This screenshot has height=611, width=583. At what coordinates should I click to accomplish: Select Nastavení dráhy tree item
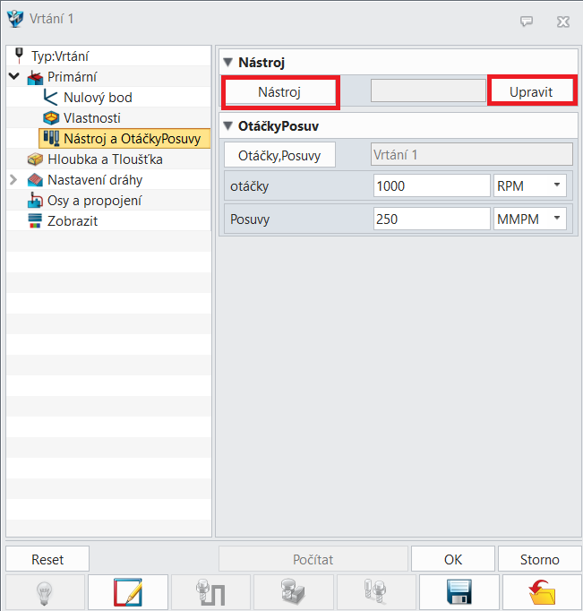point(95,180)
